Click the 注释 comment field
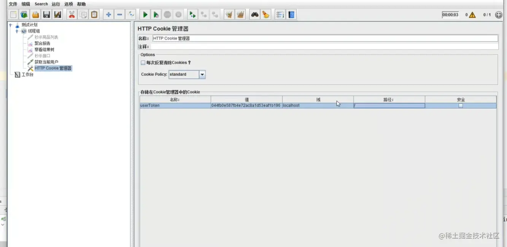This screenshot has width=507, height=247. [x=325, y=46]
